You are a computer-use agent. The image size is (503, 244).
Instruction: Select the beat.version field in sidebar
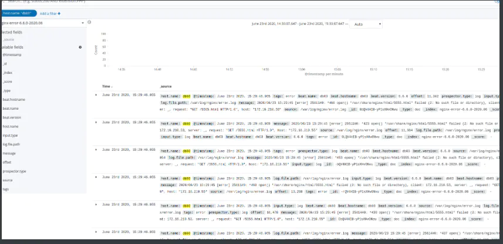(x=12, y=118)
